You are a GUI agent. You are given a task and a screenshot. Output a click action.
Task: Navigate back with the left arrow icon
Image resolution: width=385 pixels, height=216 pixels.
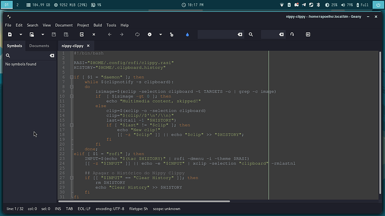pos(109,35)
